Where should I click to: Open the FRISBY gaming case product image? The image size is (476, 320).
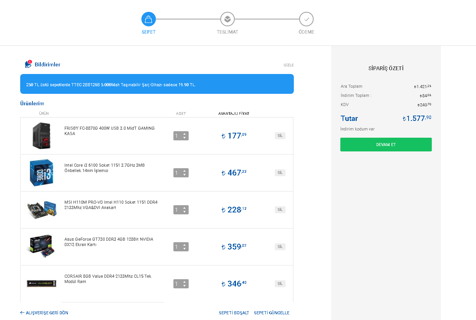(42, 136)
